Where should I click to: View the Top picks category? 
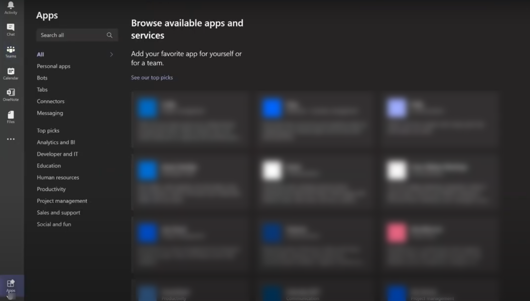pyautogui.click(x=48, y=131)
